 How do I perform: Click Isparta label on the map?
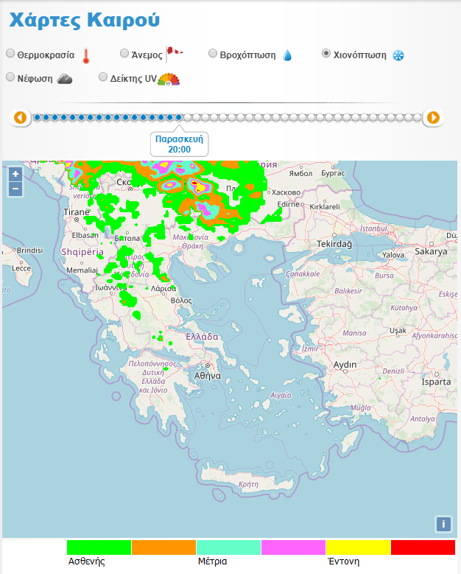coord(436,382)
